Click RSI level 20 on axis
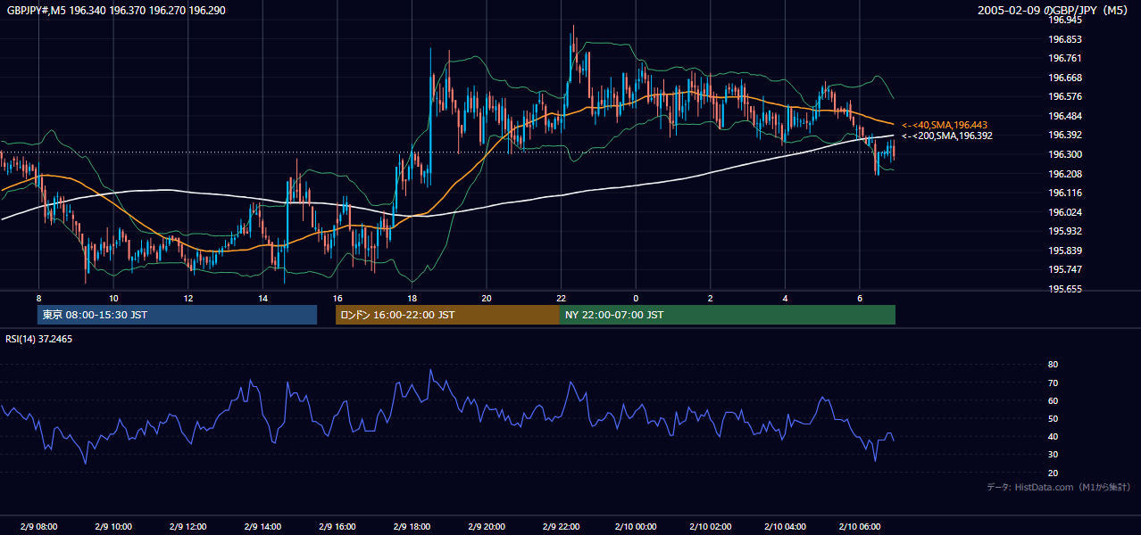 pos(1053,473)
